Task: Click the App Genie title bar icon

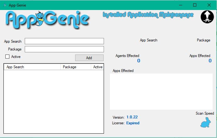Action: [4, 5]
